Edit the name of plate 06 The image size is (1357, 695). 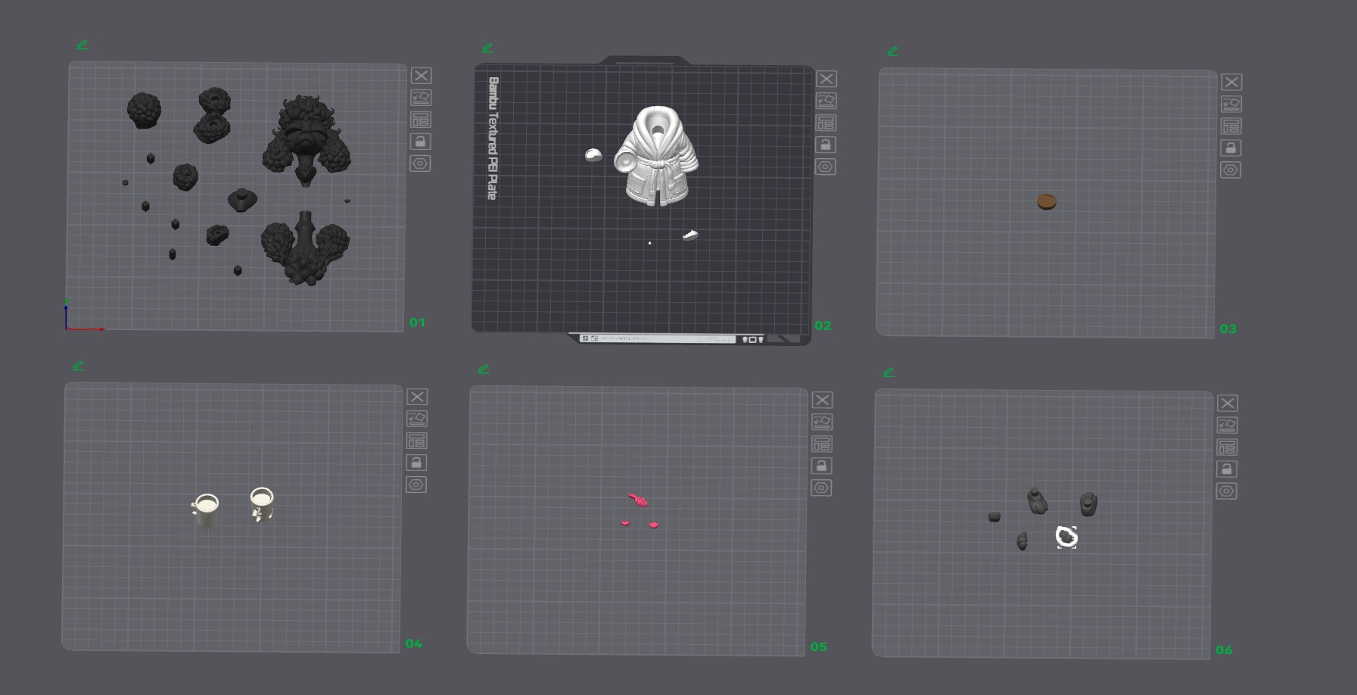(x=889, y=372)
